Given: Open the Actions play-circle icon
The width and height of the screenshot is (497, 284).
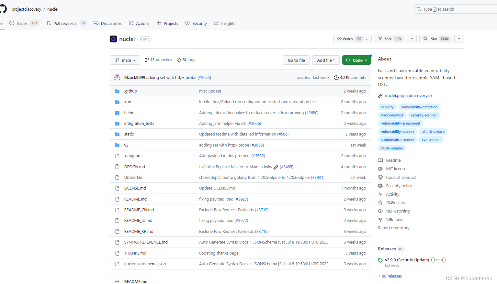Looking at the screenshot, I should [x=131, y=23].
